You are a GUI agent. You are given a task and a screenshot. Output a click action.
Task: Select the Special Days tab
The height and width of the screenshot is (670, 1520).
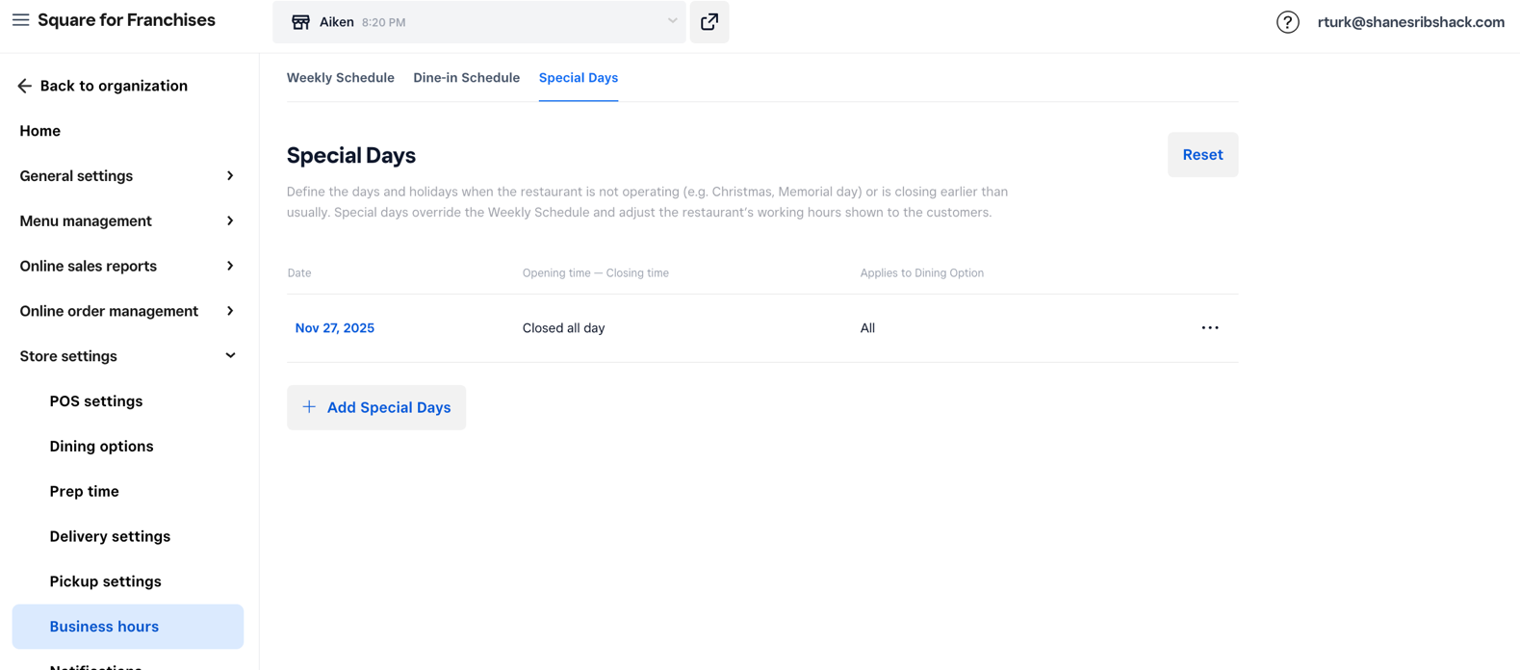579,78
